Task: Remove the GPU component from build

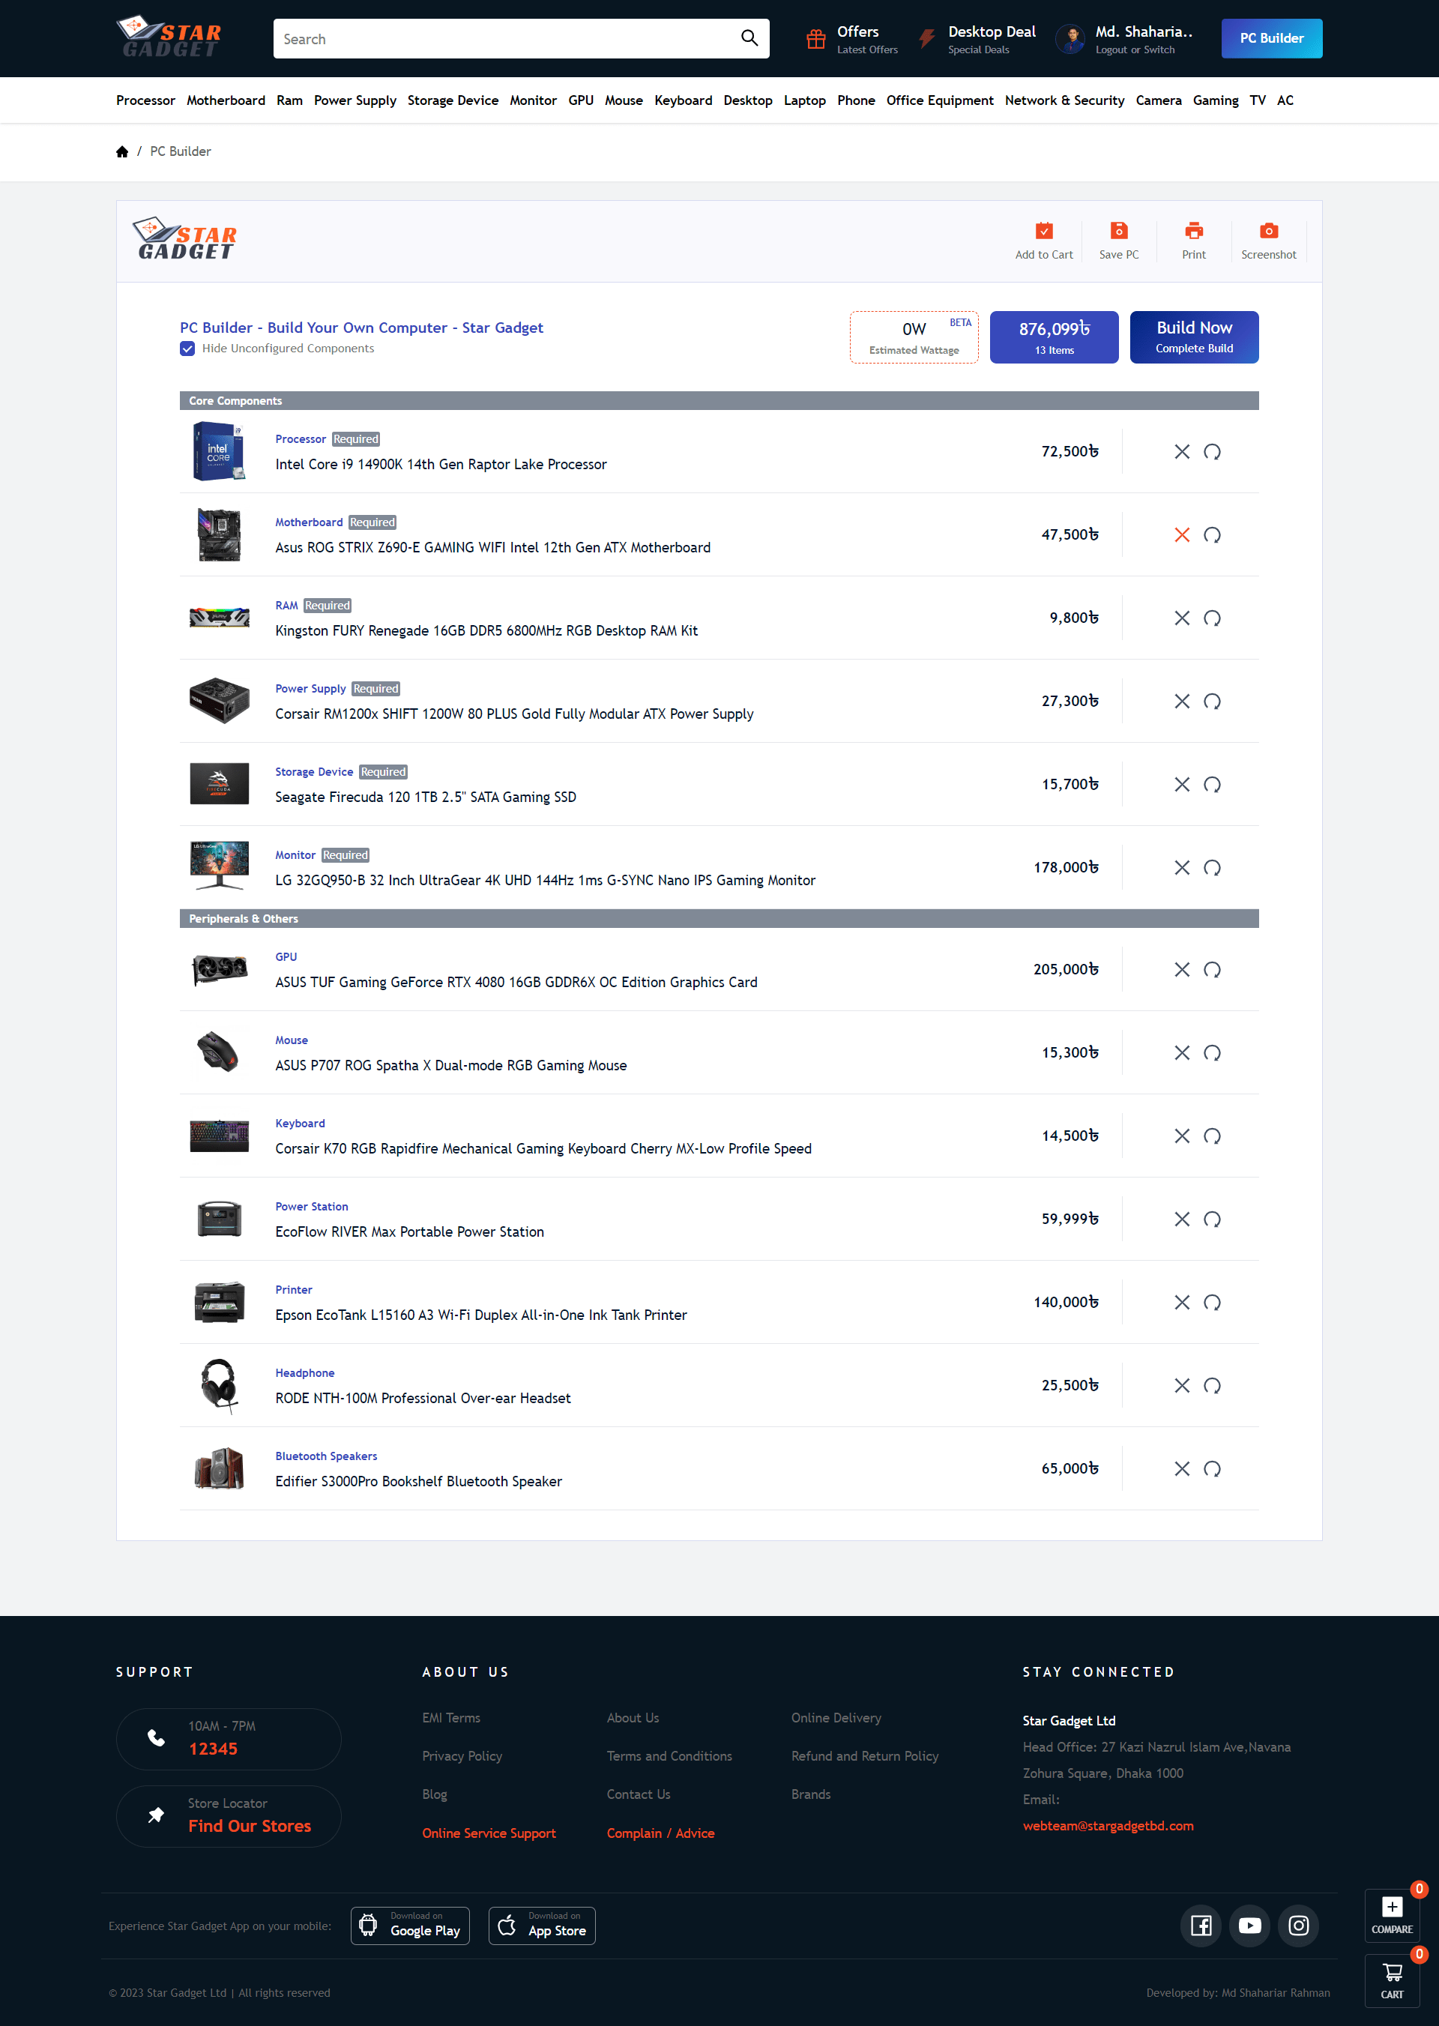Action: (x=1181, y=970)
